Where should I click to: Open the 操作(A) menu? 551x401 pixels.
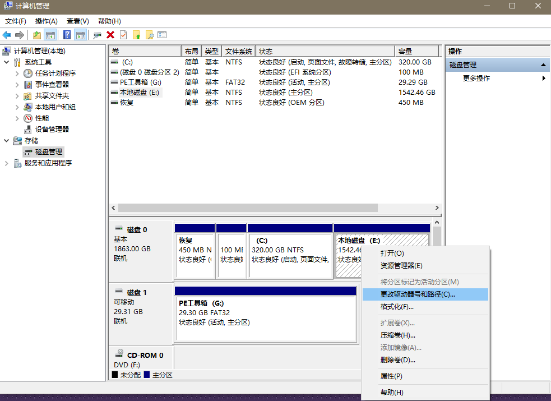coord(46,21)
